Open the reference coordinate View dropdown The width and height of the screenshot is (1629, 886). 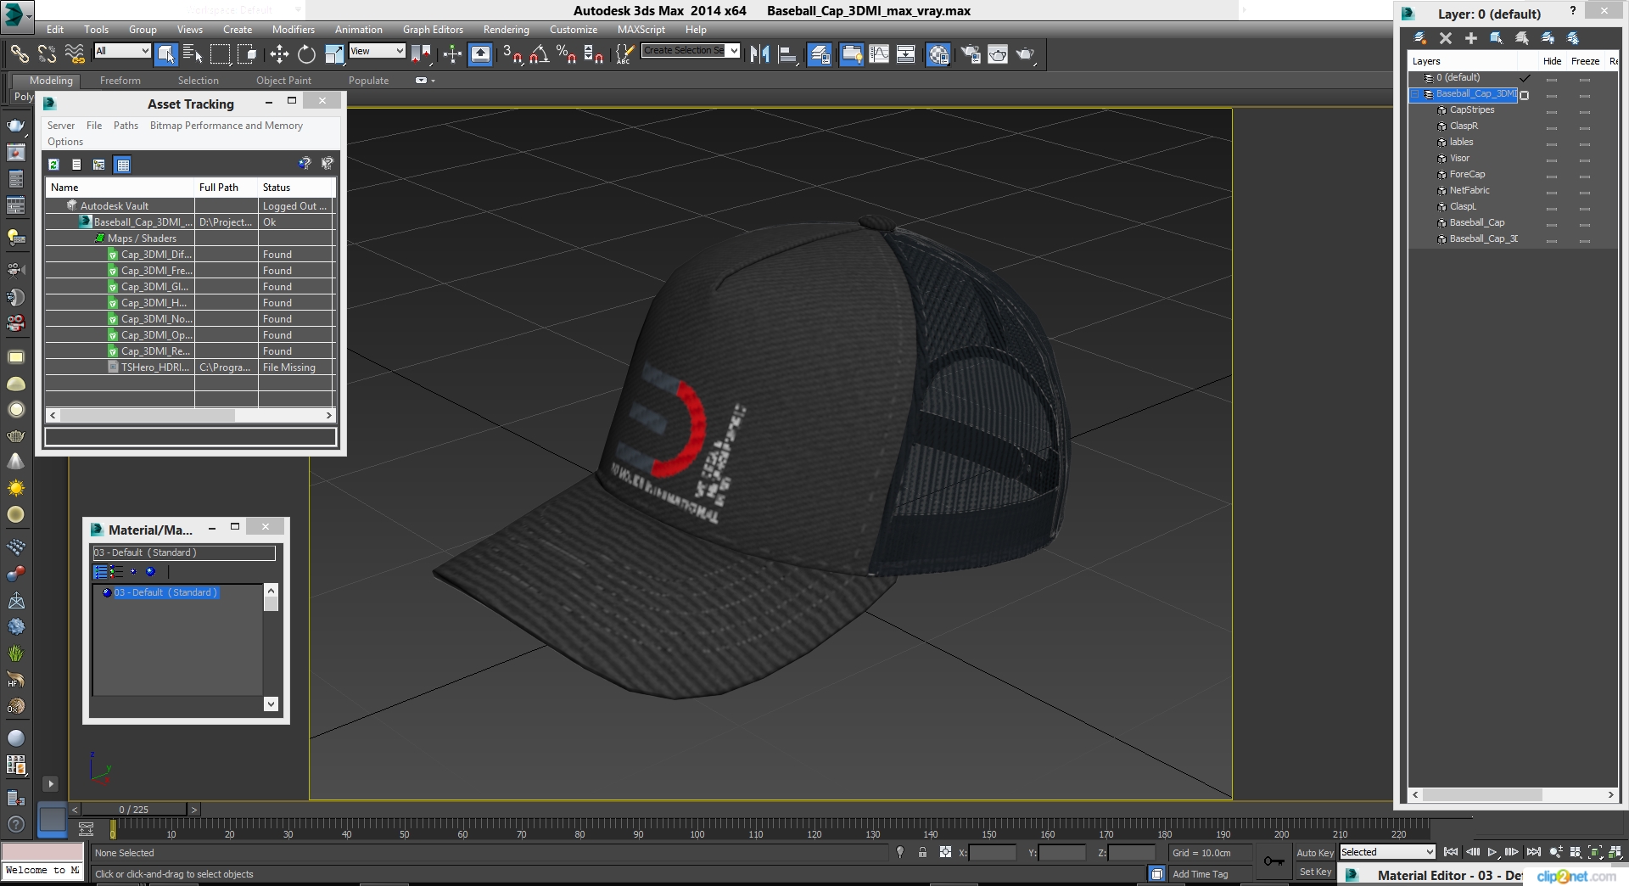click(378, 51)
